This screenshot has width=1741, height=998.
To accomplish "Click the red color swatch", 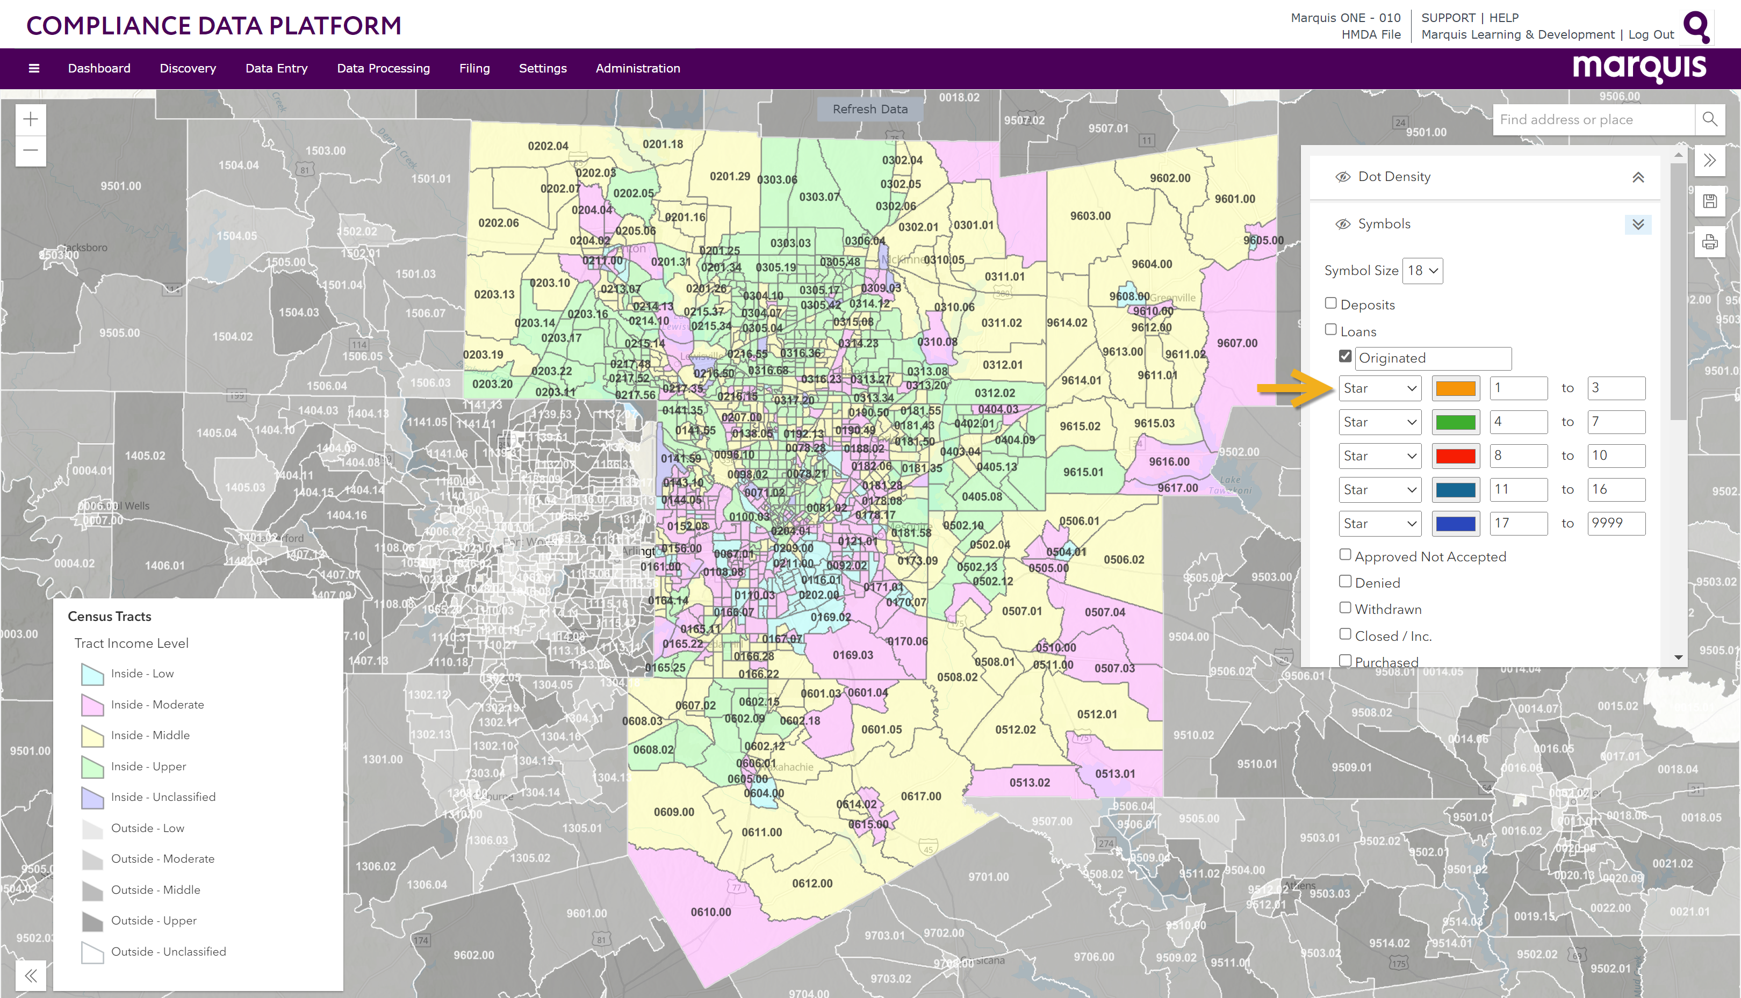I will click(x=1455, y=456).
